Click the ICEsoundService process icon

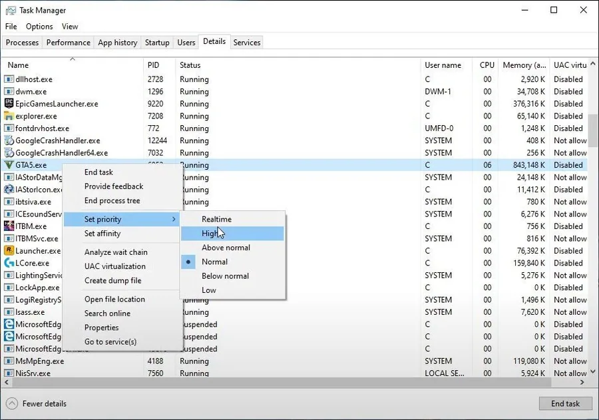pyautogui.click(x=9, y=214)
